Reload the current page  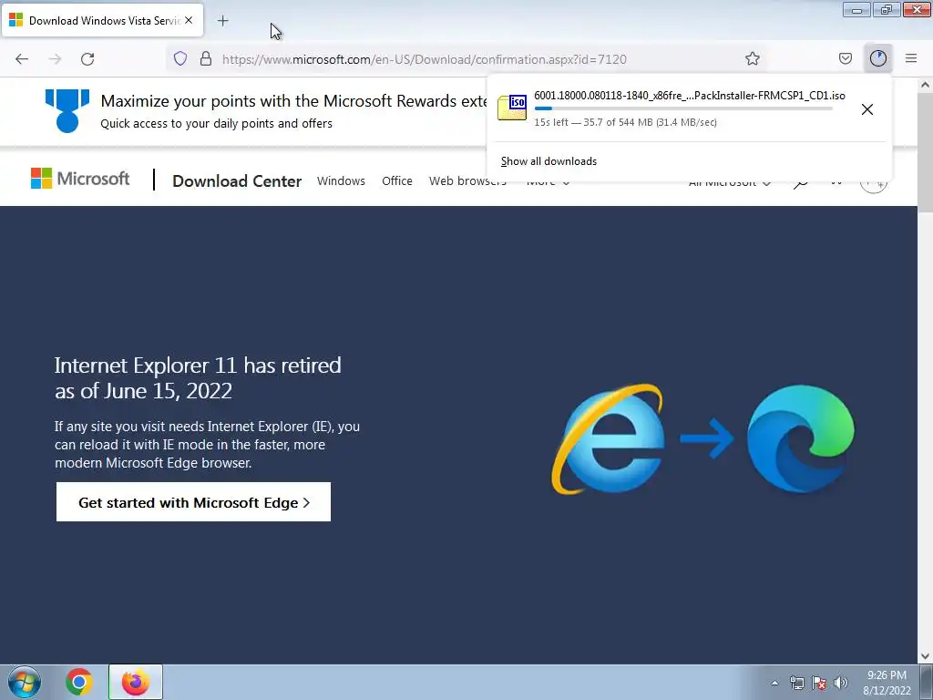pyautogui.click(x=87, y=59)
